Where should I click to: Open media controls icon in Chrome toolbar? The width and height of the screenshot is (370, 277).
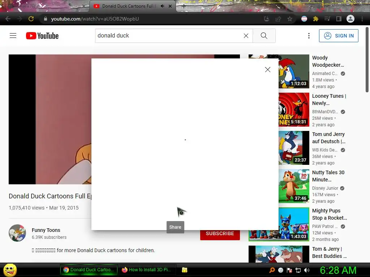pyautogui.click(x=327, y=19)
